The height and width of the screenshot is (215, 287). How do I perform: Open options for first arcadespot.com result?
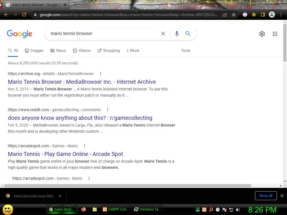(85, 146)
